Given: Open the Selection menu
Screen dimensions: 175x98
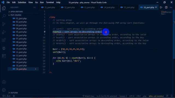Looking at the screenshot, I should coord(22,2).
